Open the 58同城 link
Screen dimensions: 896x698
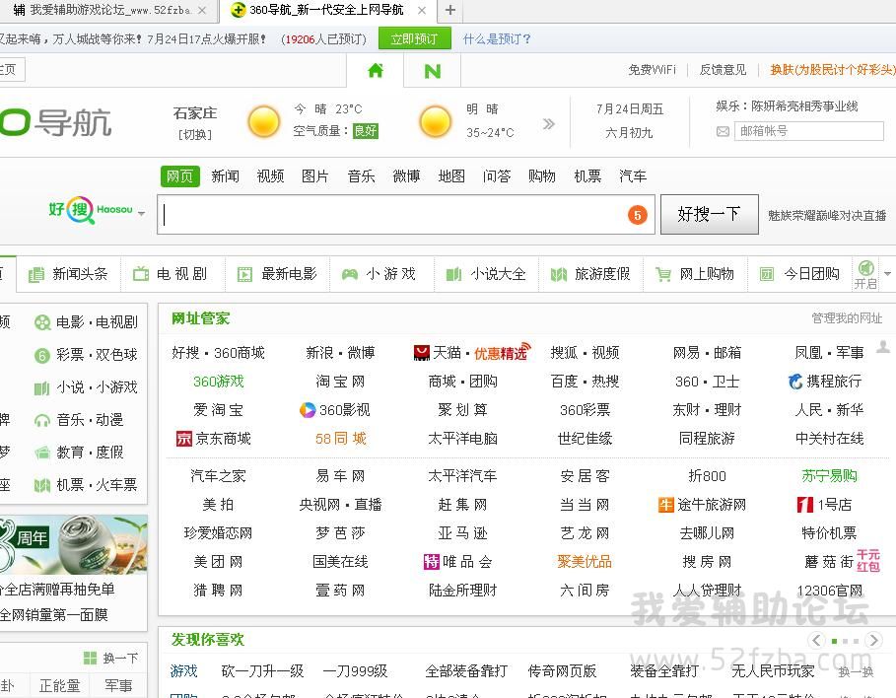point(341,439)
